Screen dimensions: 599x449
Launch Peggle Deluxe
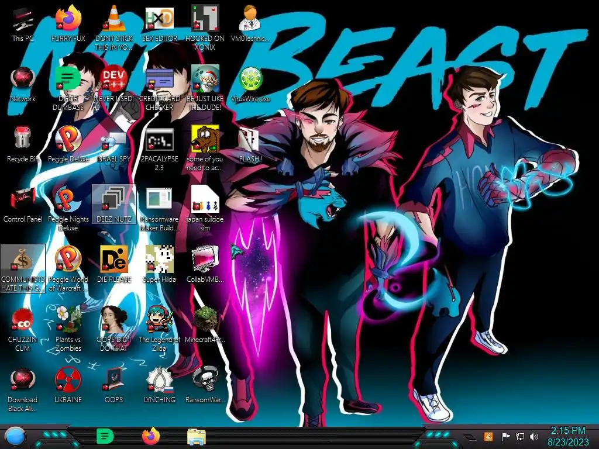tap(68, 144)
